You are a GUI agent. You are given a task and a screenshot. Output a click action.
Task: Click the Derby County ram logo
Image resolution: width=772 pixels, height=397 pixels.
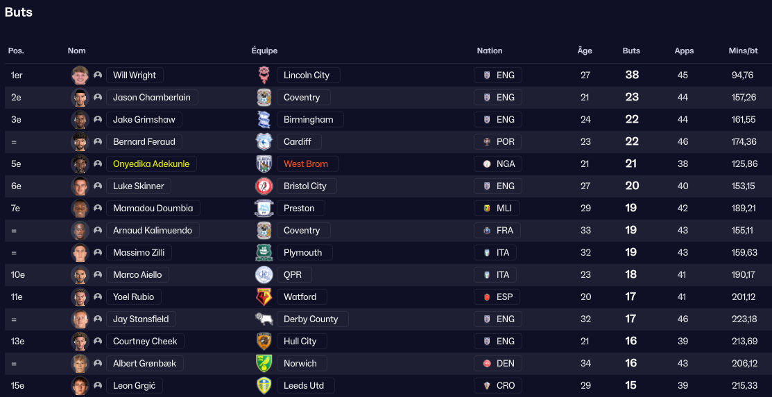pos(264,319)
